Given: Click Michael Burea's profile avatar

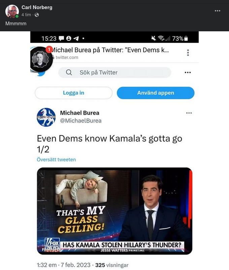Looking at the screenshot, I should (x=46, y=117).
